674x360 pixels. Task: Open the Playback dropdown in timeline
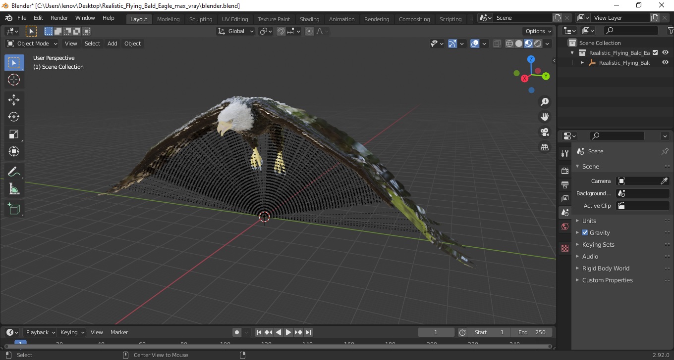[x=40, y=332]
